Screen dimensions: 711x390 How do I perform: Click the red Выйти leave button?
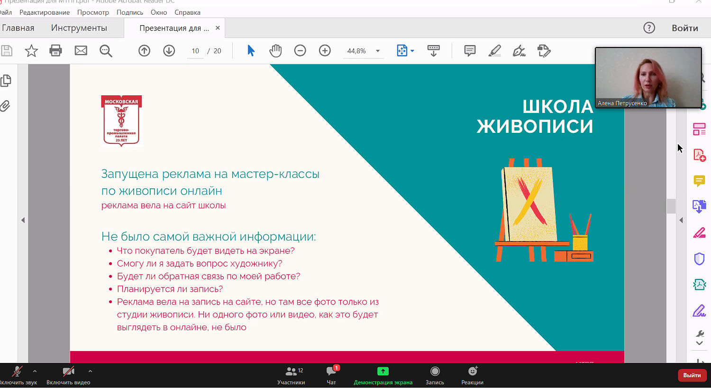tap(692, 375)
